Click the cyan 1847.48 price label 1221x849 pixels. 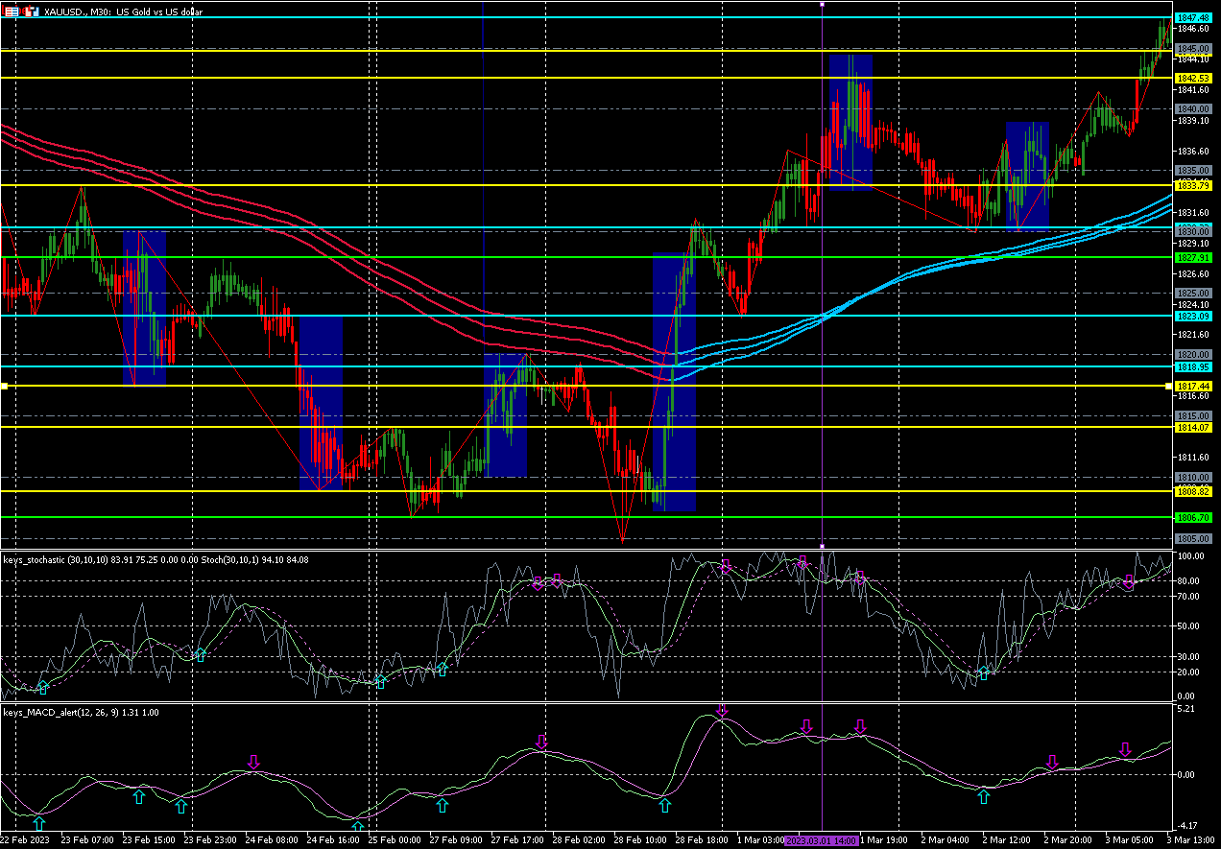(x=1192, y=18)
